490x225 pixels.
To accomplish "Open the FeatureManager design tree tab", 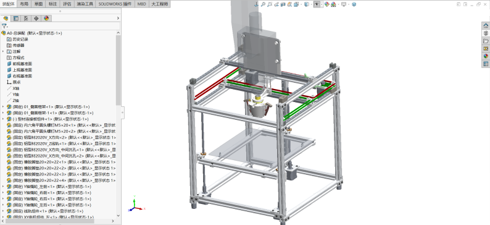I will pos(6,18).
